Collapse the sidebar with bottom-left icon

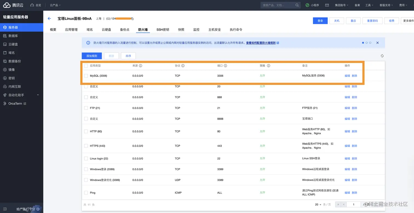(5, 209)
